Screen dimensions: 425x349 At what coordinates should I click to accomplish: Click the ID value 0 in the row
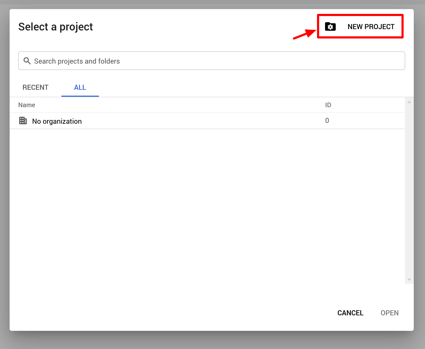(327, 121)
